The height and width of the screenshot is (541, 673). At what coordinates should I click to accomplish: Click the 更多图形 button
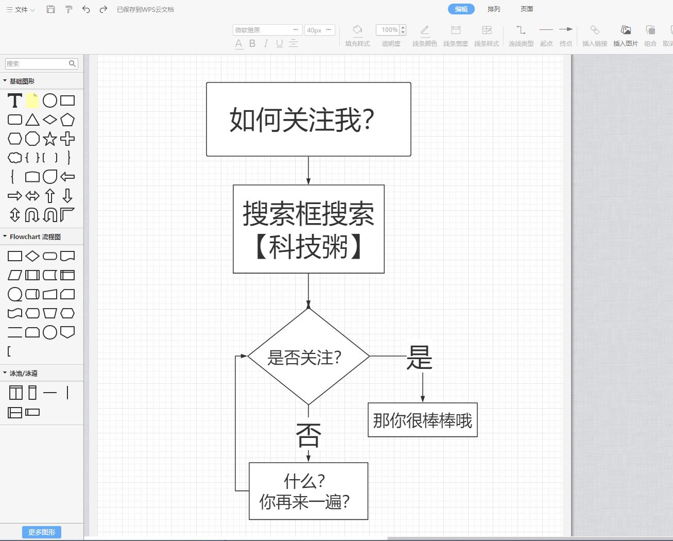(42, 532)
